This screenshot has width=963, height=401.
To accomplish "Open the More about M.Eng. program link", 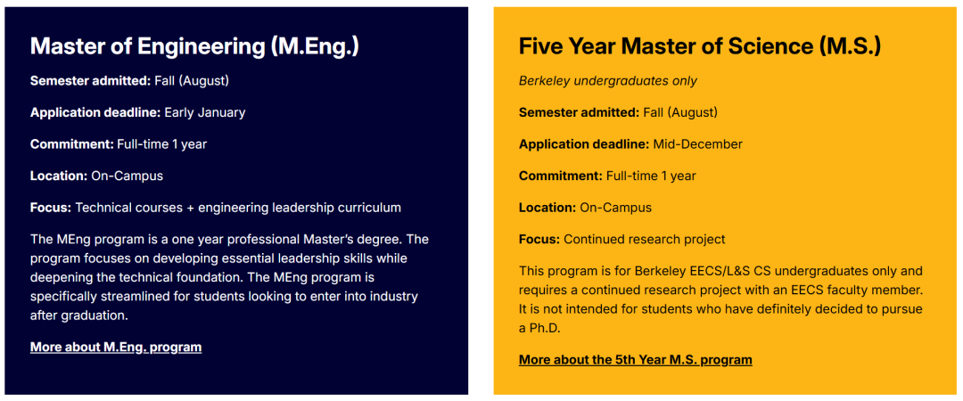I will 116,347.
